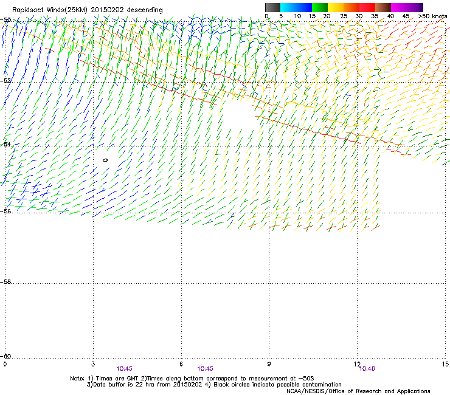This screenshot has height=395, width=450.
Task: Click the green 15-20 knots color band
Action: tap(320, 7)
